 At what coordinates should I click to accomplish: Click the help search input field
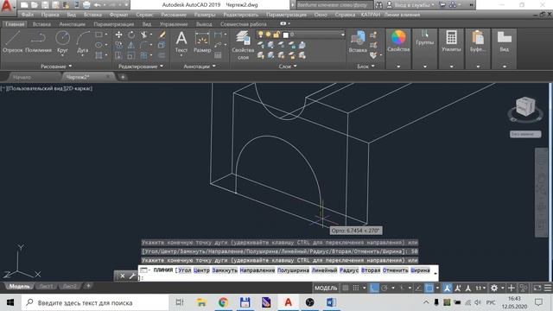click(334, 5)
